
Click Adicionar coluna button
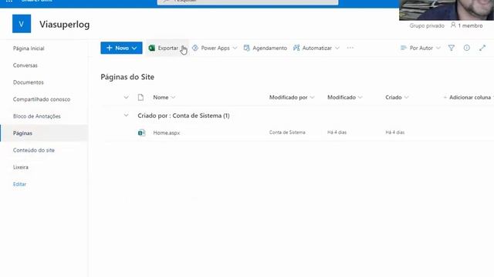tap(468, 98)
